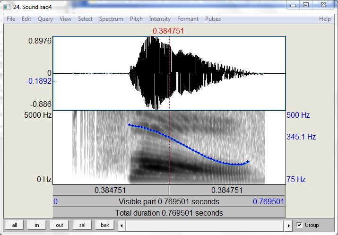Viewport: 338px width, 235px height.
Task: Open the Pitch menu
Action: 136,19
